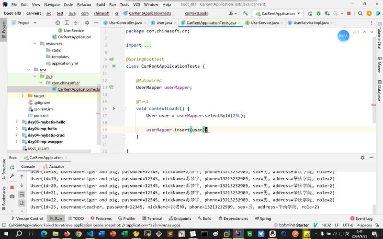Open the Terminal tool window

[x=152, y=218]
